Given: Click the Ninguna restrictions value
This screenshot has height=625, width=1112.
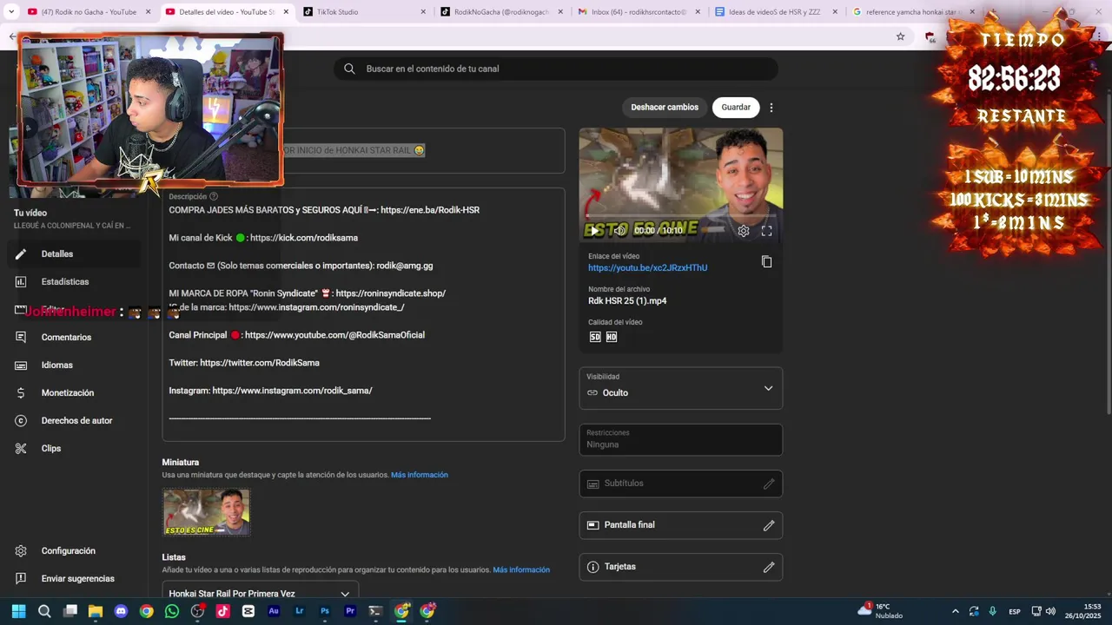Looking at the screenshot, I should click(602, 444).
